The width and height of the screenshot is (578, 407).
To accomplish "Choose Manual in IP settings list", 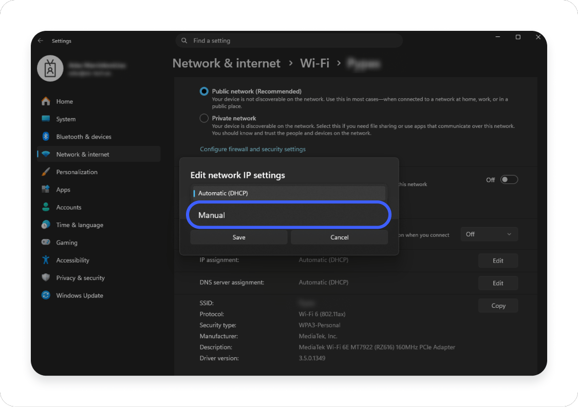I will tap(289, 215).
